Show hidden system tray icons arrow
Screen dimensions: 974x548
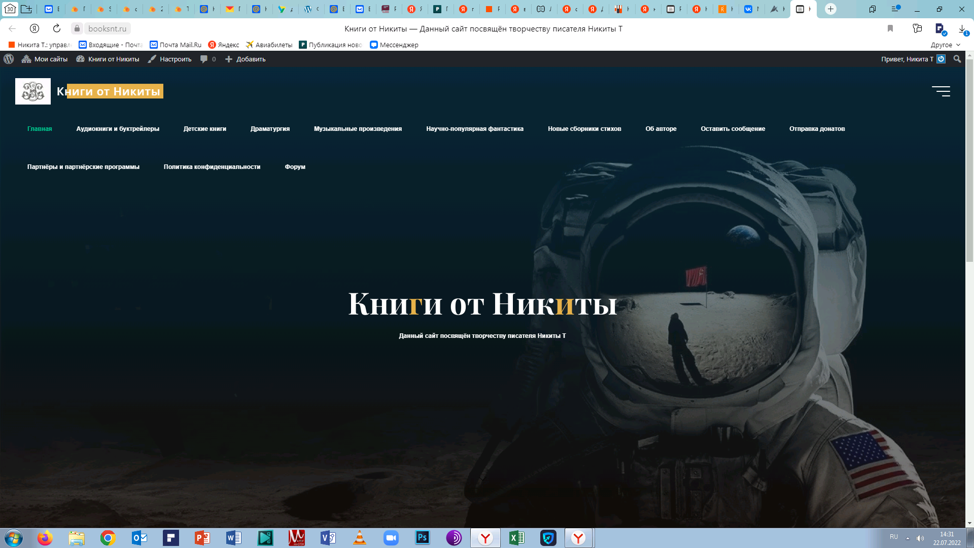tap(908, 538)
